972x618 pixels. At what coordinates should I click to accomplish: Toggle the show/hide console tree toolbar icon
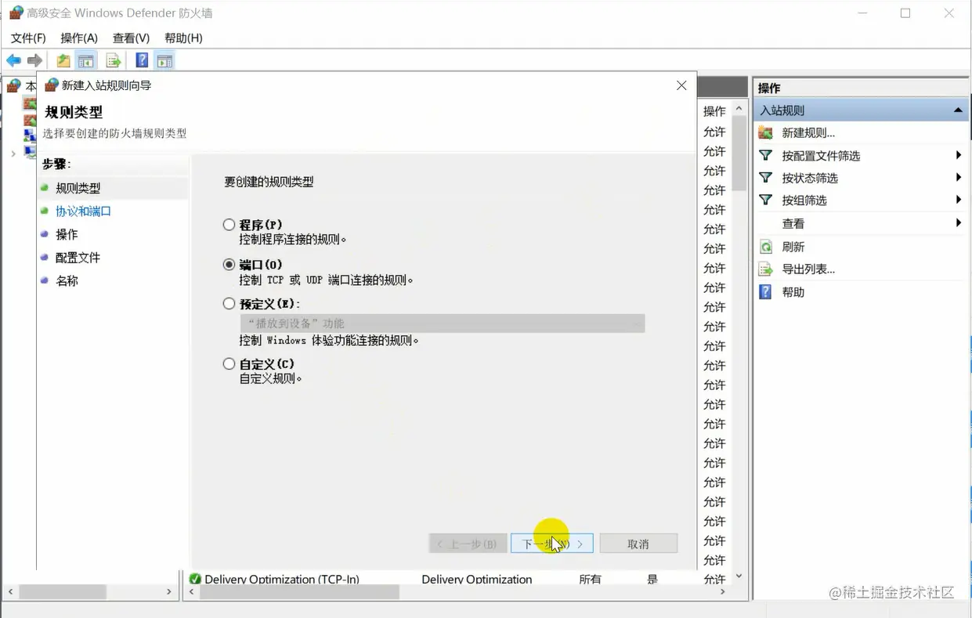pyautogui.click(x=86, y=60)
